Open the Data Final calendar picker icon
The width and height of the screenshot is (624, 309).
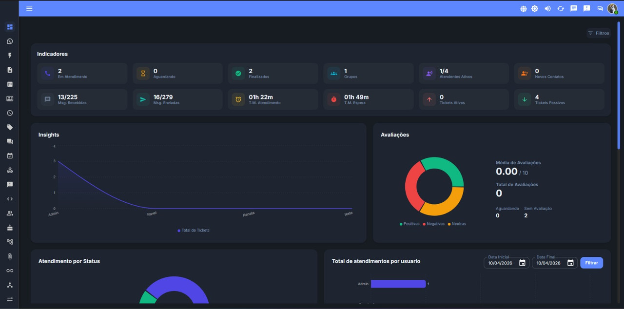pyautogui.click(x=570, y=263)
